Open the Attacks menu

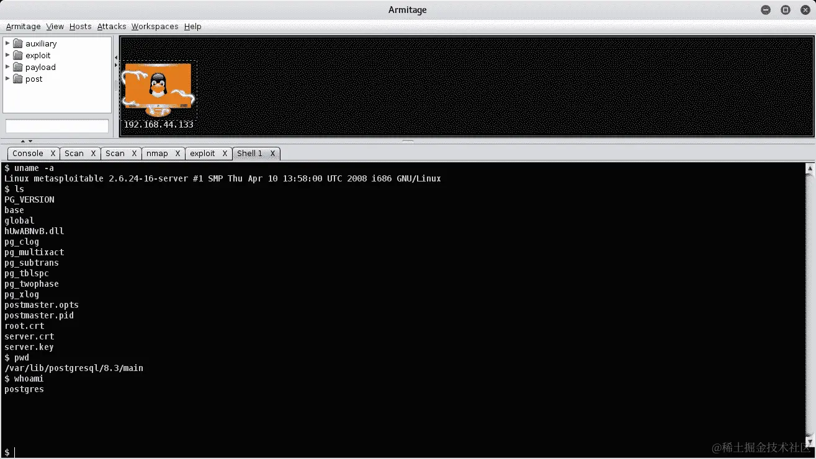(112, 27)
